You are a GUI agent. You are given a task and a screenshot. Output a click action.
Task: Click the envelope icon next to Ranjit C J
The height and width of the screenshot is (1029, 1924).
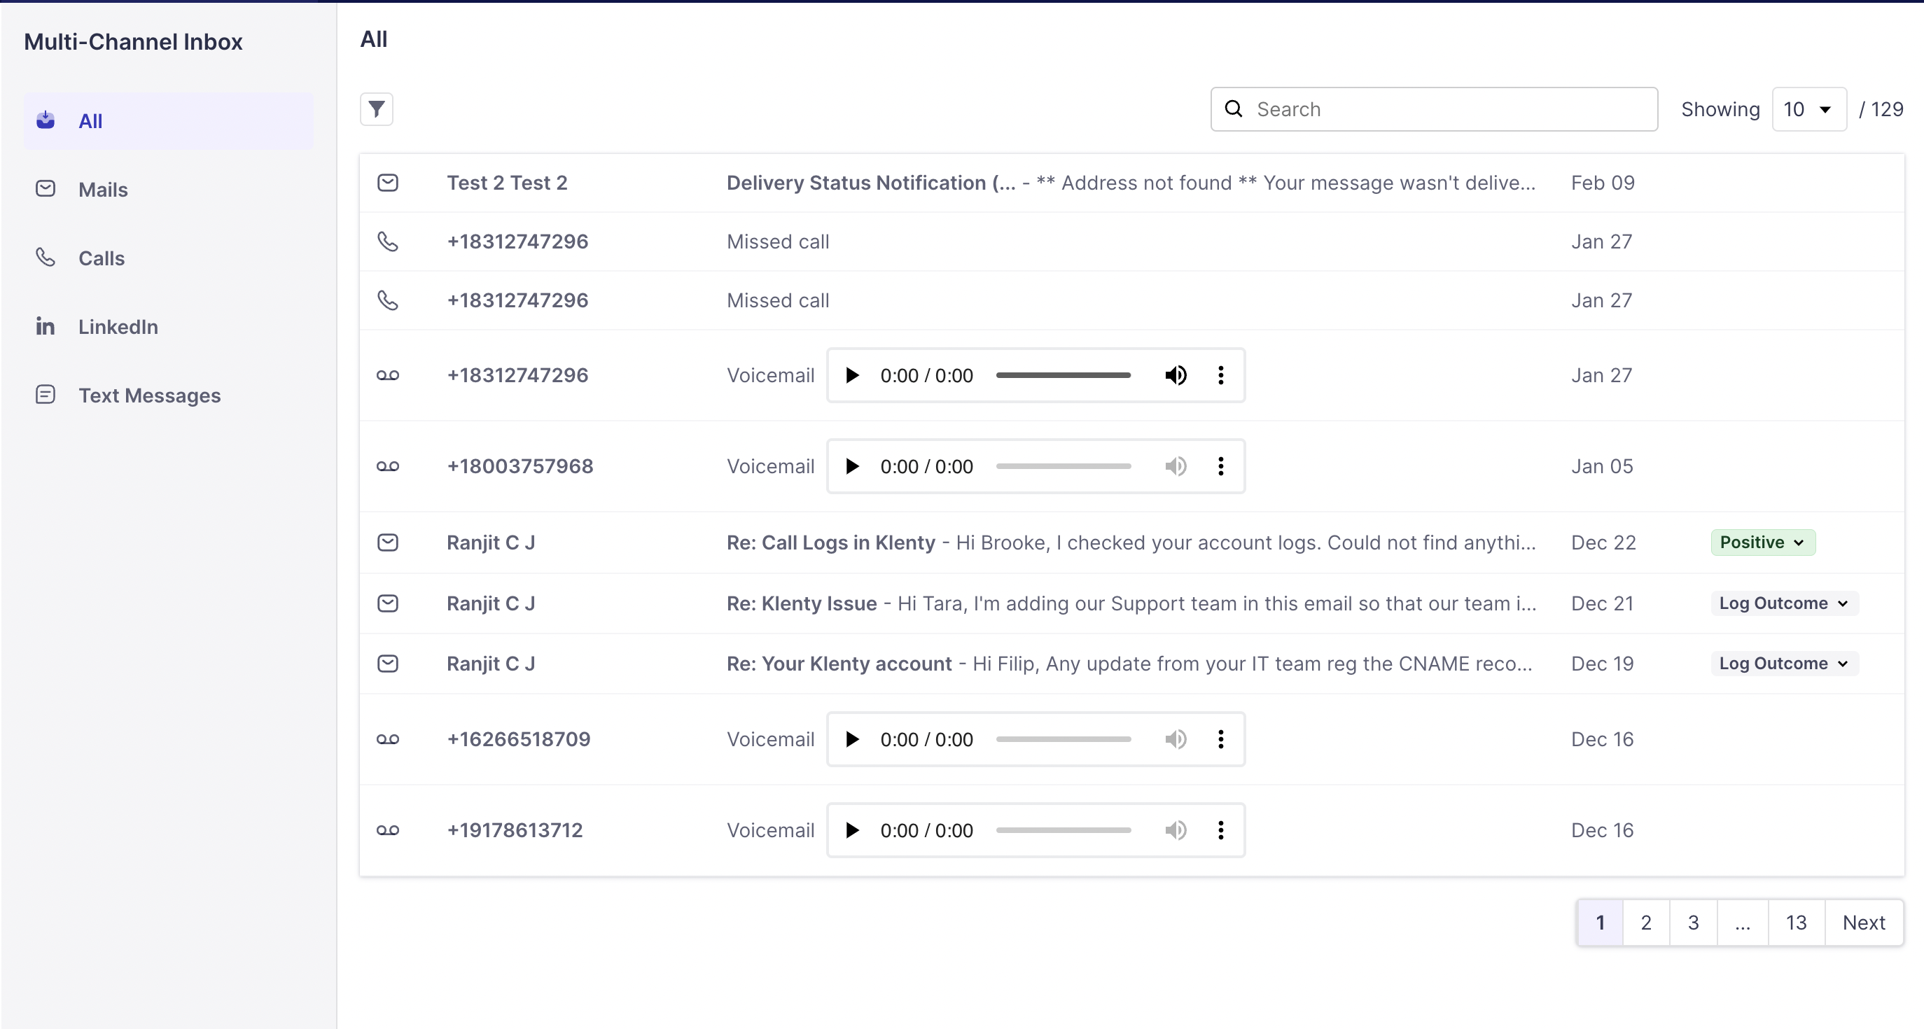click(388, 542)
